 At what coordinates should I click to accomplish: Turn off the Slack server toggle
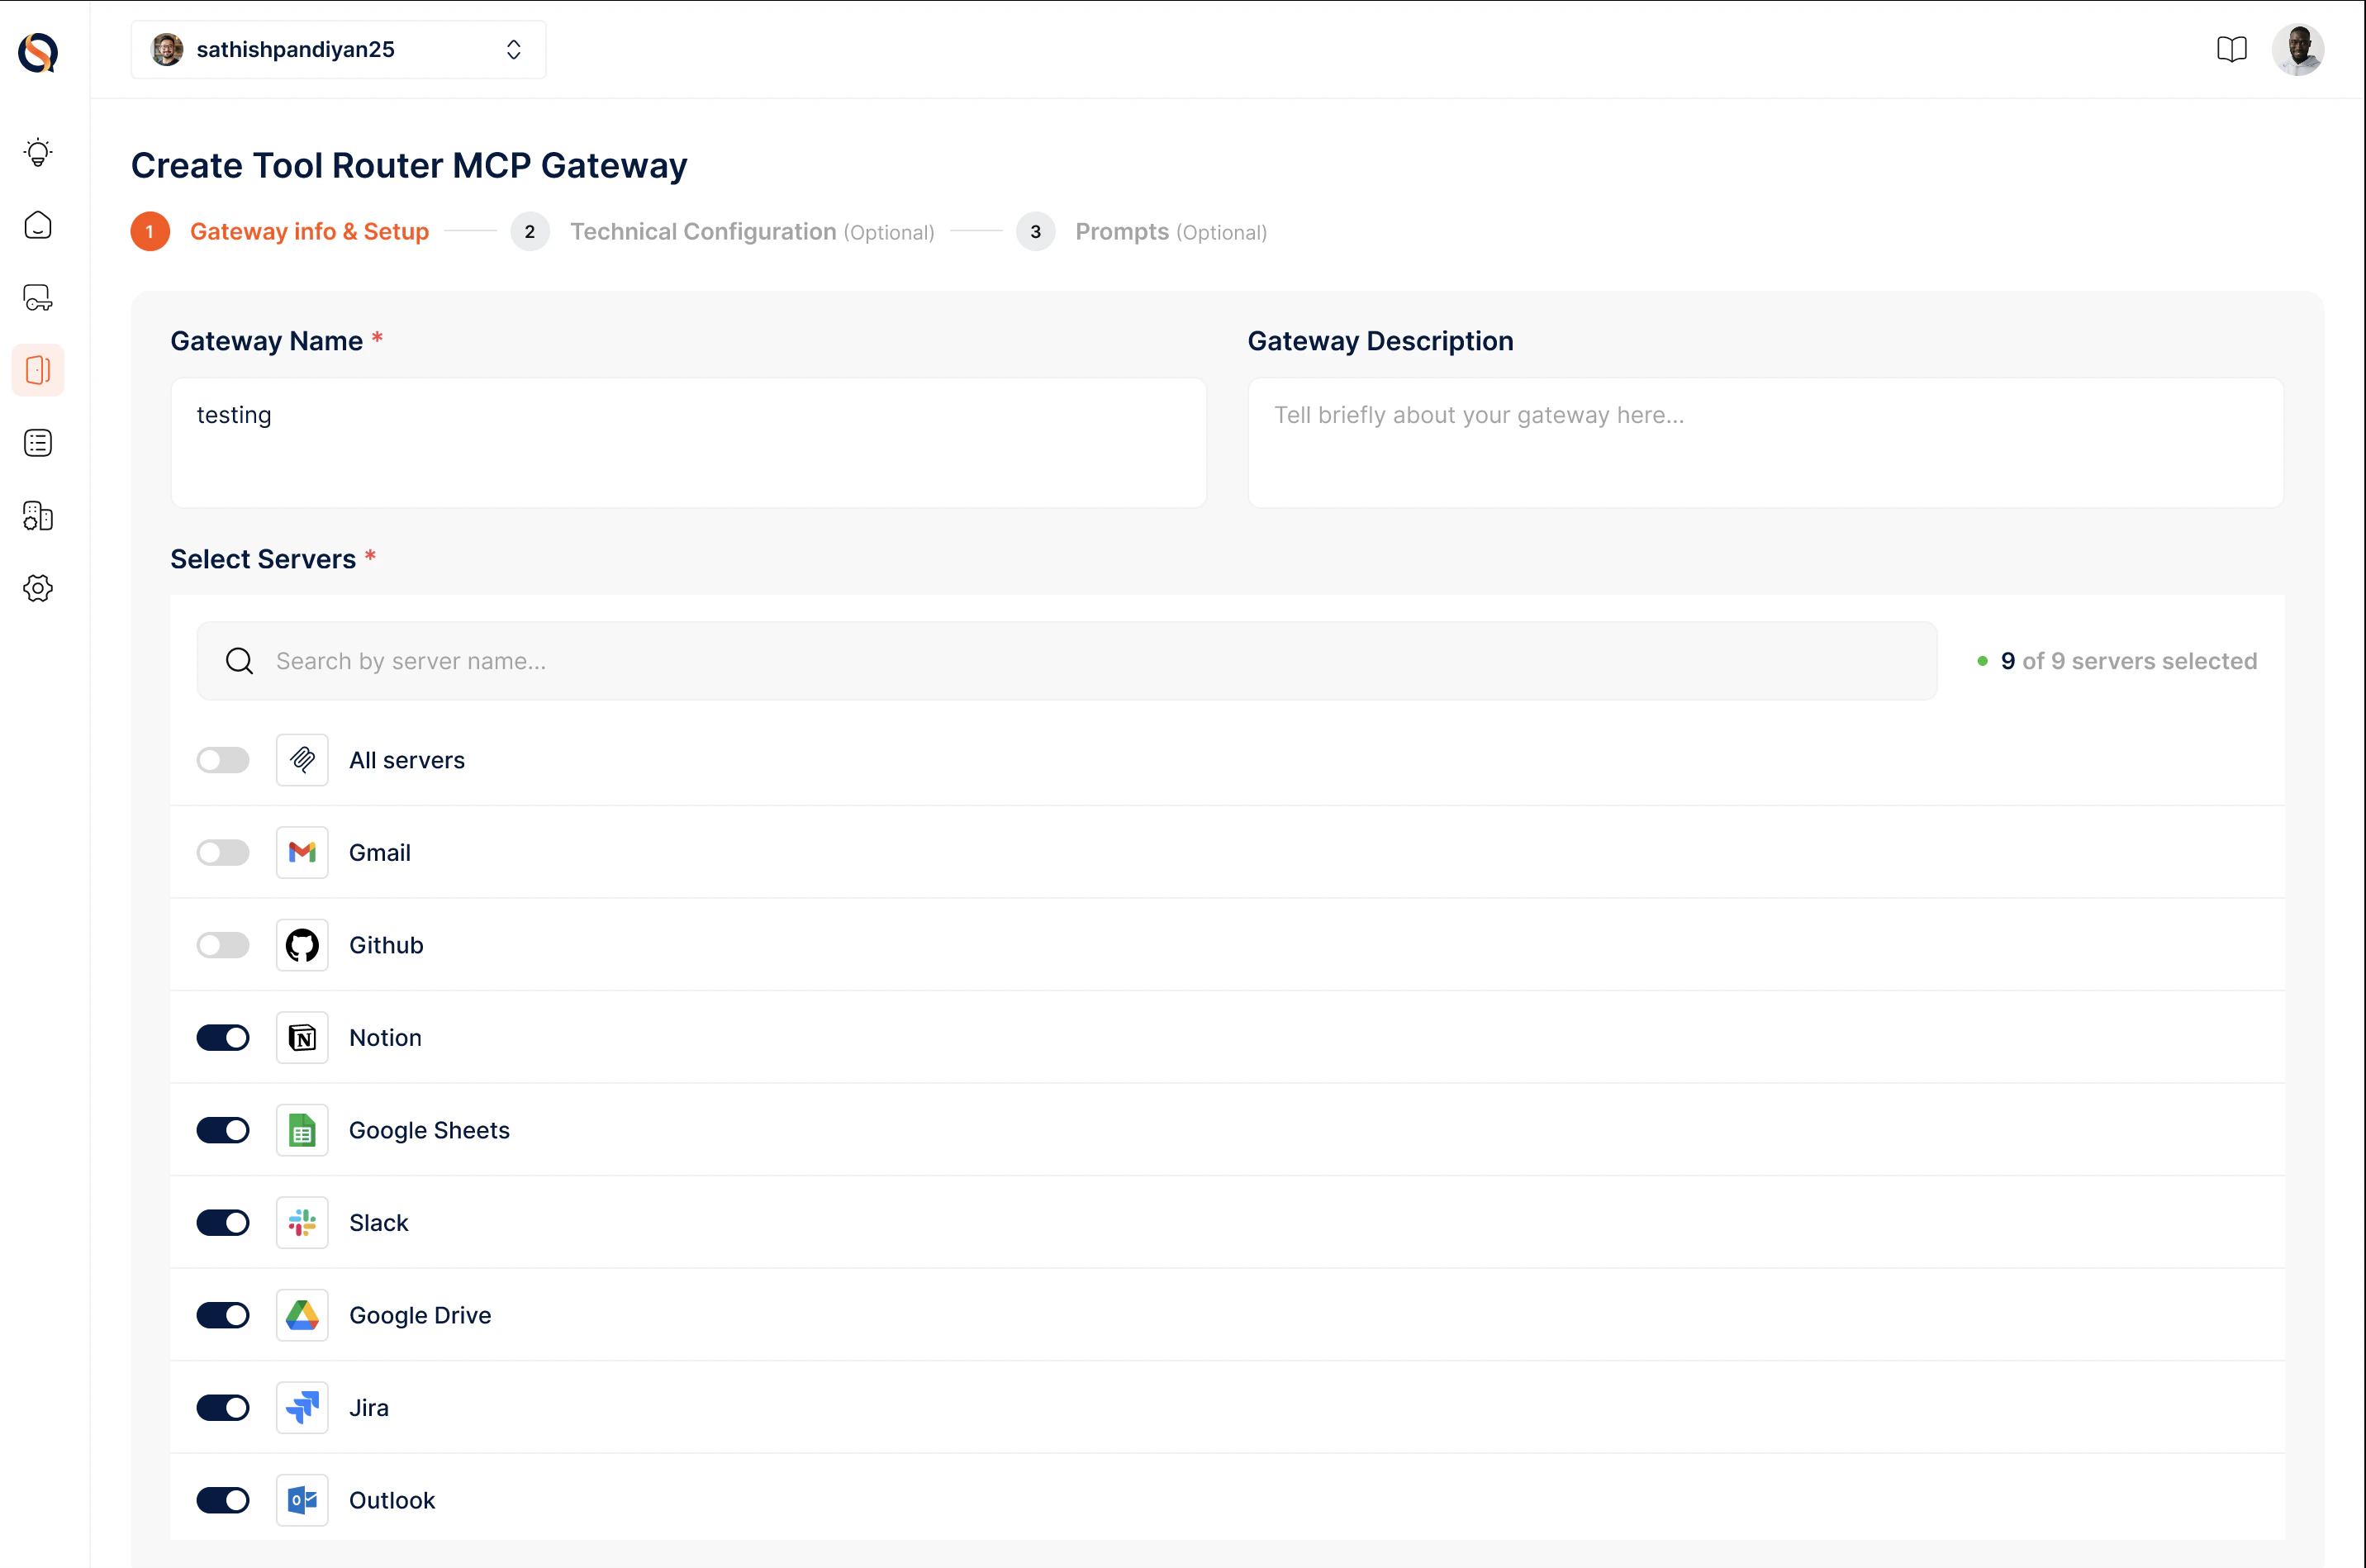coord(223,1223)
